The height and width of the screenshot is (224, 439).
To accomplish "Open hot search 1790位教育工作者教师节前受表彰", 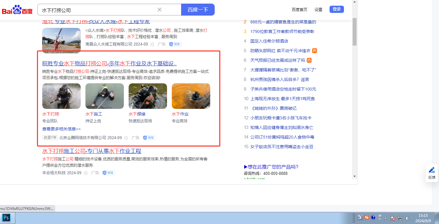I will (x=282, y=31).
